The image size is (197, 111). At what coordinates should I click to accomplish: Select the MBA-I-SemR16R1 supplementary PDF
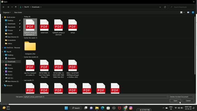point(73,69)
